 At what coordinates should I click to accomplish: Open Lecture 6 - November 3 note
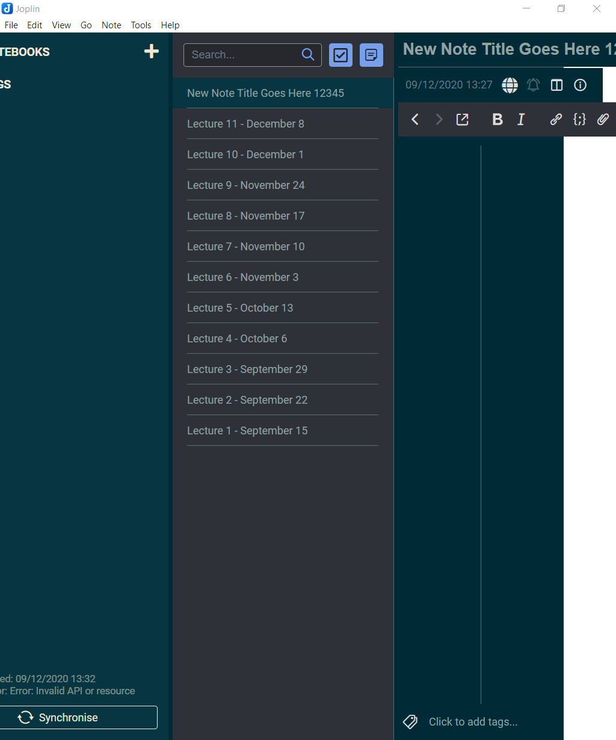(x=283, y=277)
